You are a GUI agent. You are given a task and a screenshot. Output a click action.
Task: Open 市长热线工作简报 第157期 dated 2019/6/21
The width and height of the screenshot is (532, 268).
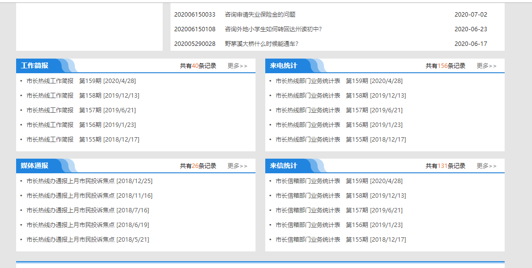(81, 110)
